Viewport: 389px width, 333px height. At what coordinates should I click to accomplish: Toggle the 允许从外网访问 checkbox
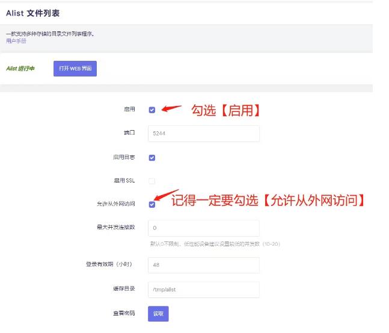152,205
